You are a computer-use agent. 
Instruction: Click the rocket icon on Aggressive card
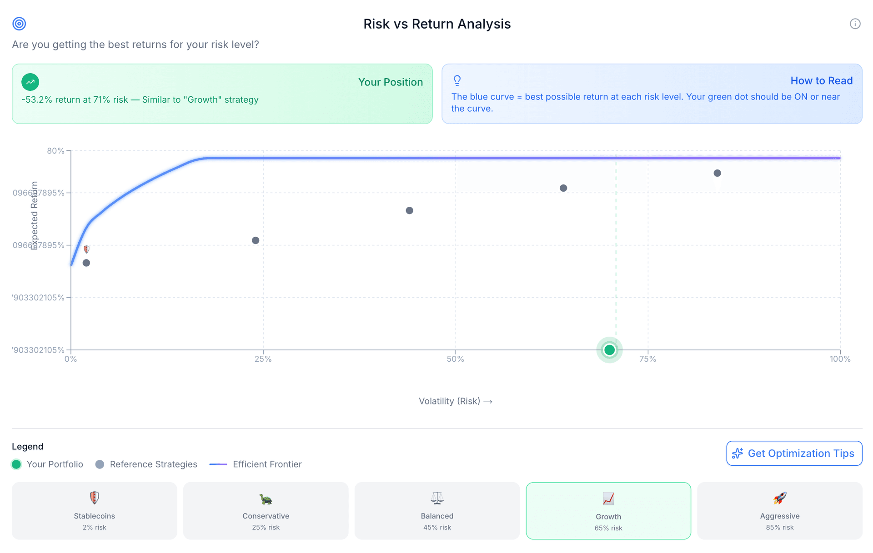779,498
